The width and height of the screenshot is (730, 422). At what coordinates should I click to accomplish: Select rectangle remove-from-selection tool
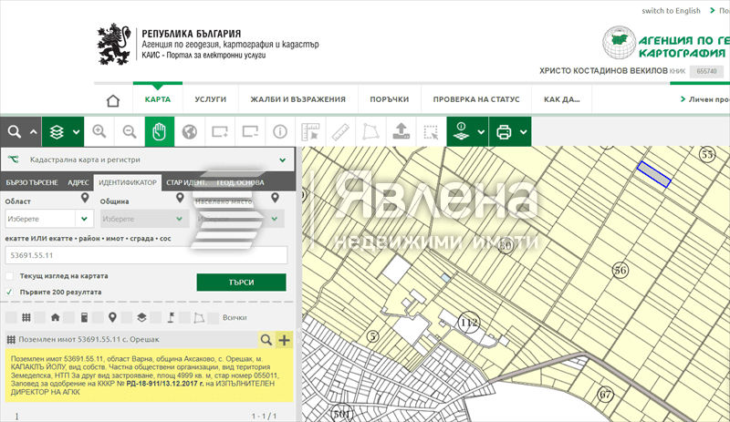(x=250, y=131)
